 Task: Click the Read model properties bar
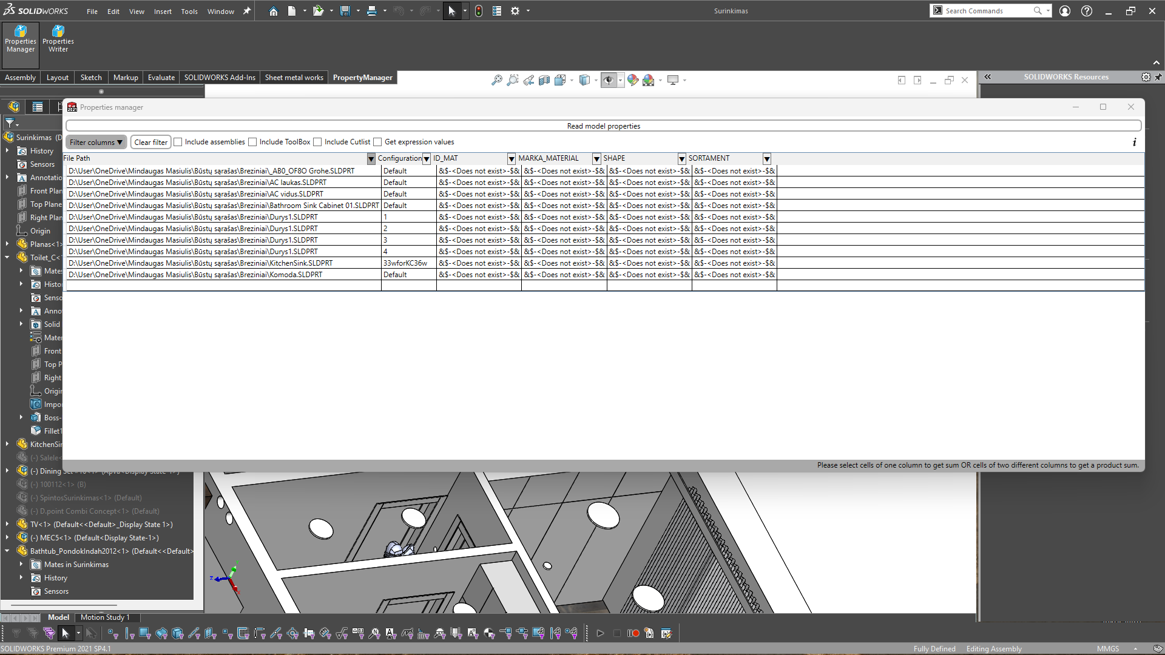point(603,126)
